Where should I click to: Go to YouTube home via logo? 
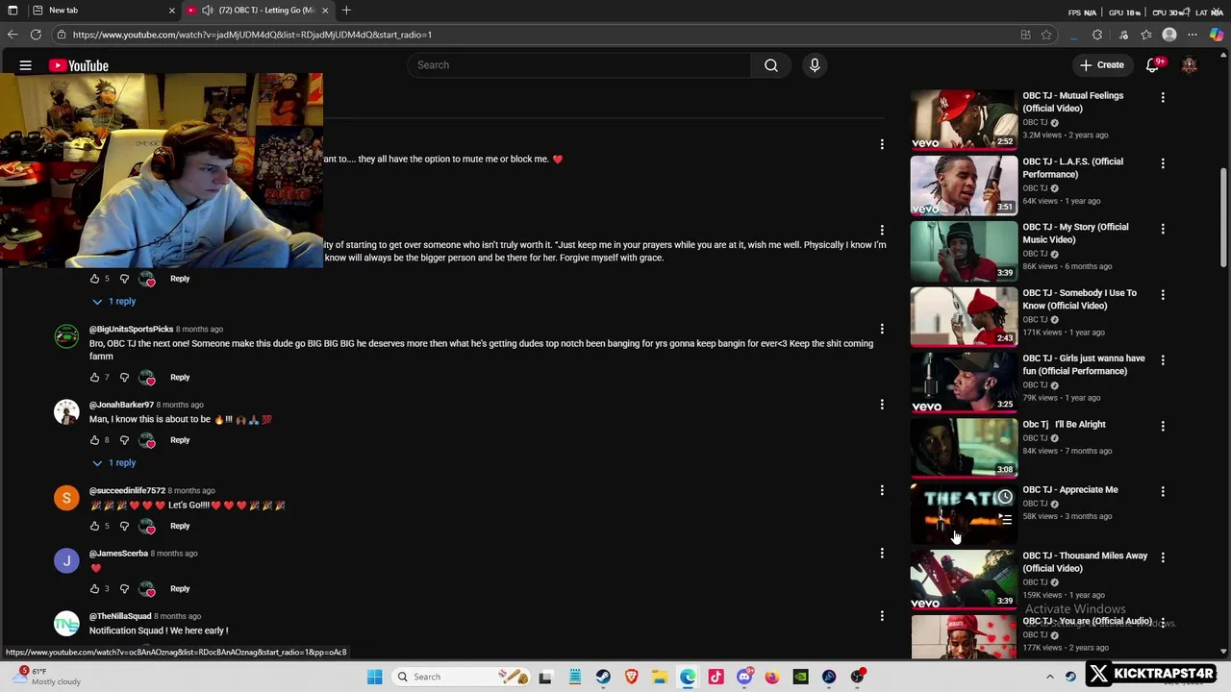tap(79, 65)
